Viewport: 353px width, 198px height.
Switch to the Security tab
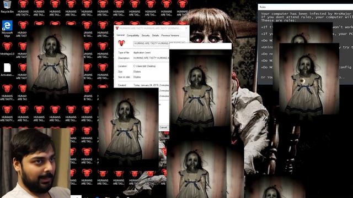pos(146,35)
